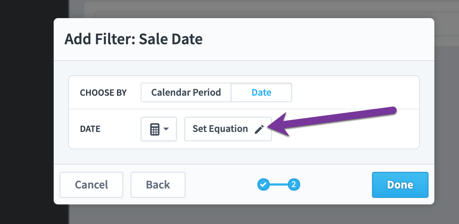Select the Date choose-by option
This screenshot has width=459, height=224.
[x=261, y=92]
